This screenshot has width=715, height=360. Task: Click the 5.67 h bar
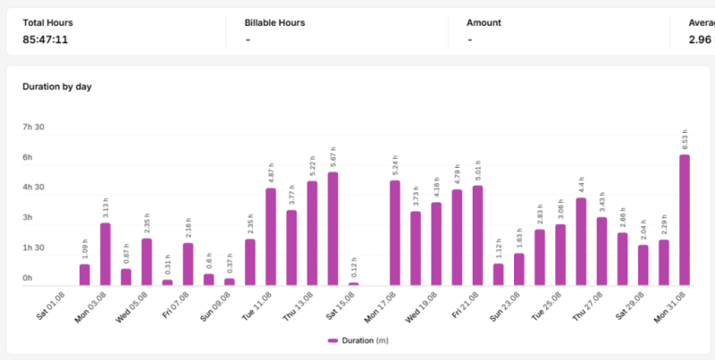pyautogui.click(x=332, y=229)
